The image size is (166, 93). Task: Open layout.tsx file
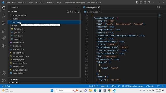(18, 36)
